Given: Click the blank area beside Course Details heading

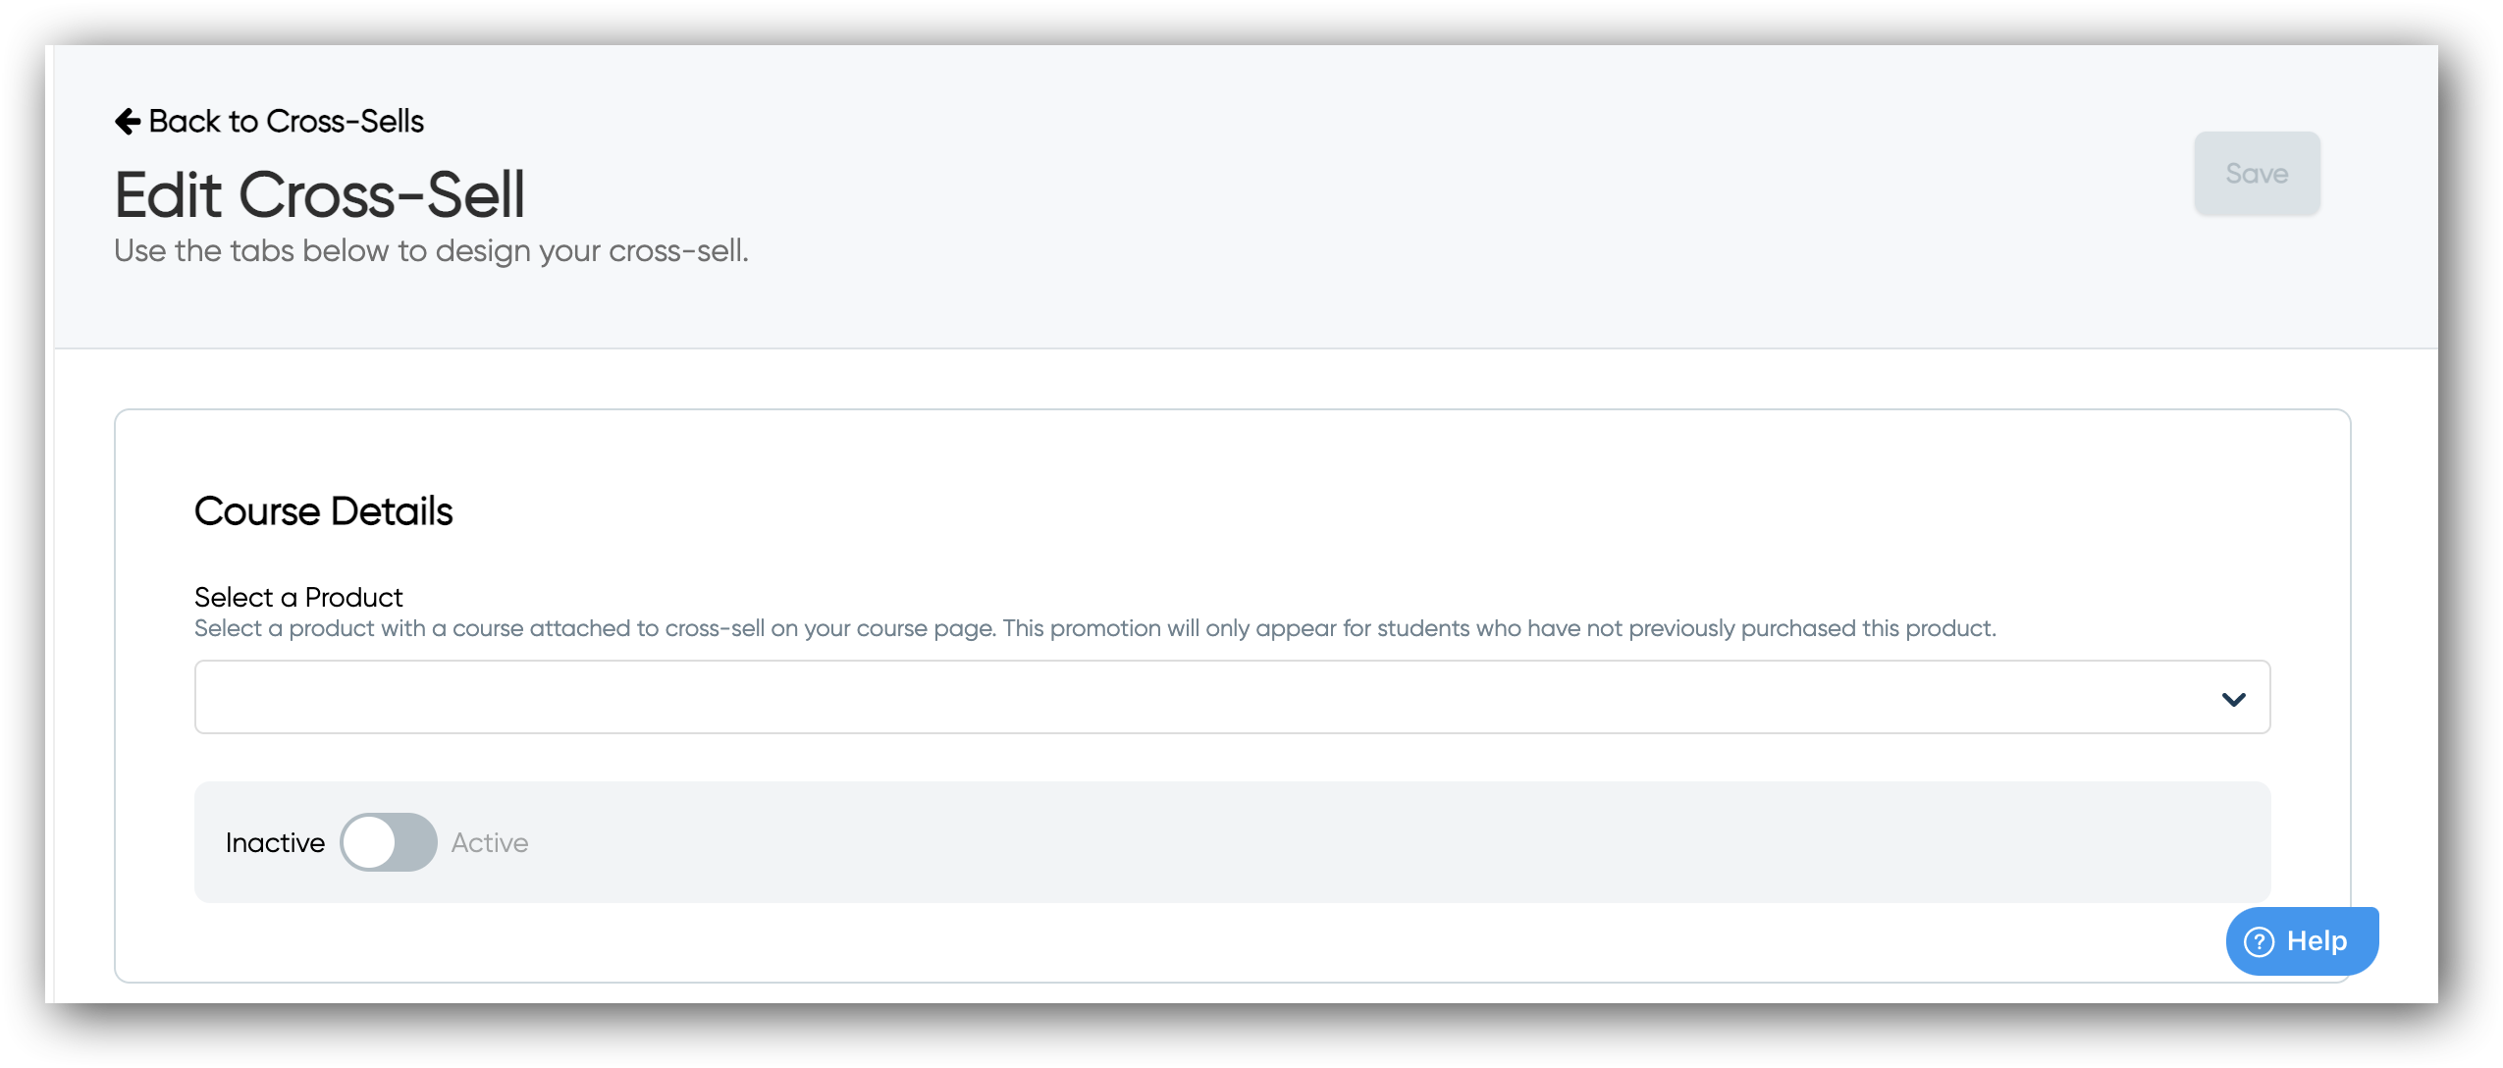Looking at the screenshot, I should click(1276, 511).
